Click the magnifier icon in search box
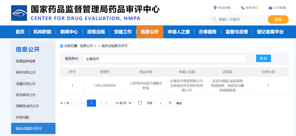This screenshot has width=296, height=136. (214, 20)
